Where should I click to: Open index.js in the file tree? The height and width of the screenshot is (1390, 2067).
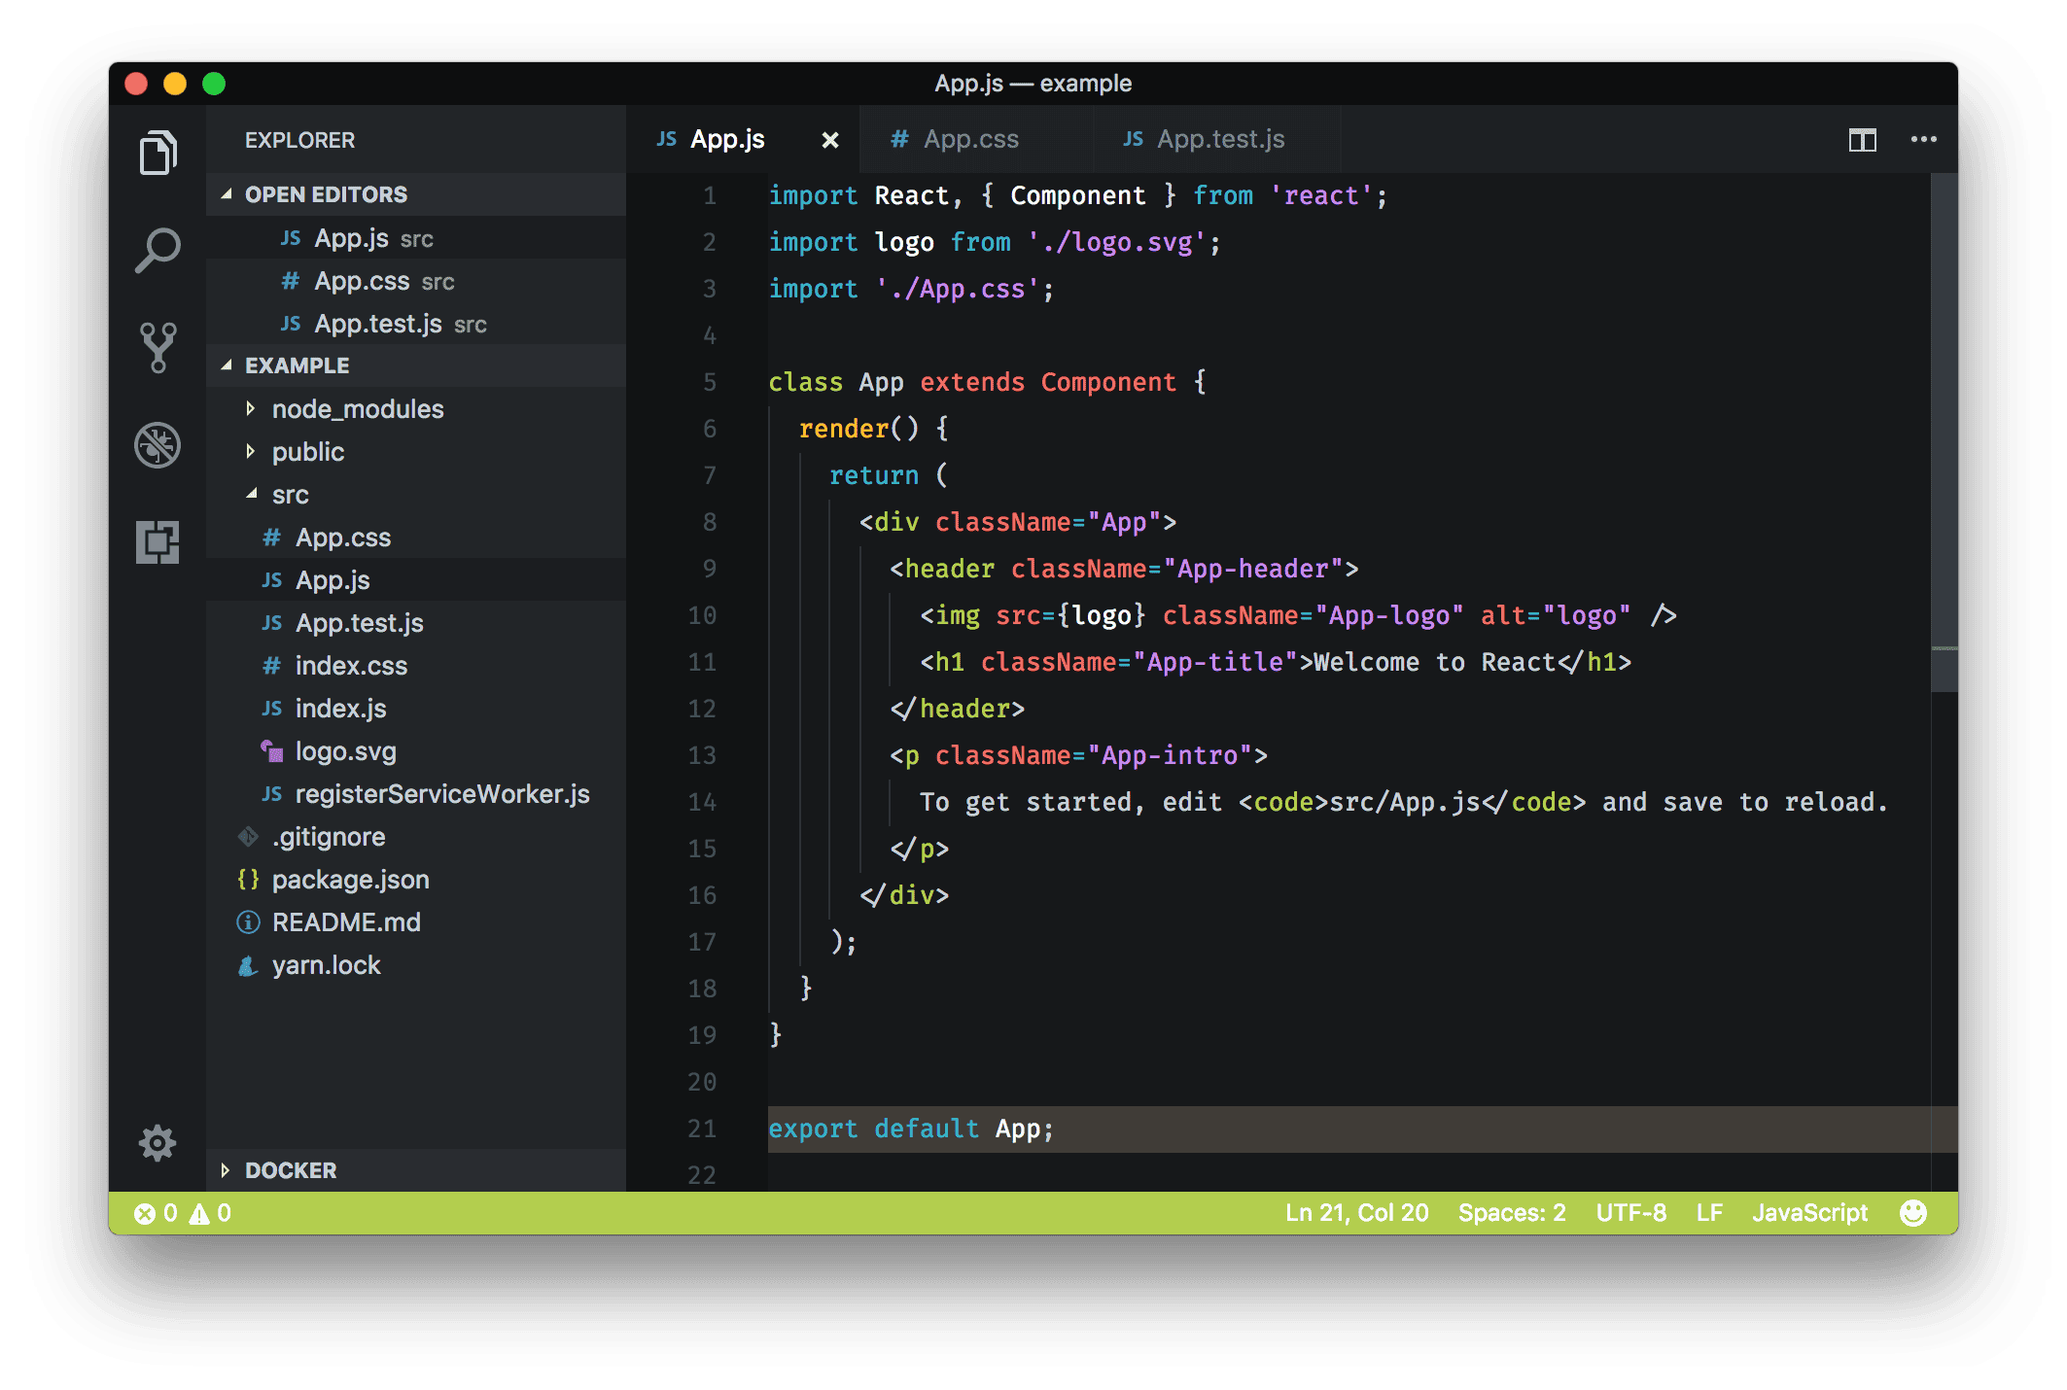coord(416,709)
